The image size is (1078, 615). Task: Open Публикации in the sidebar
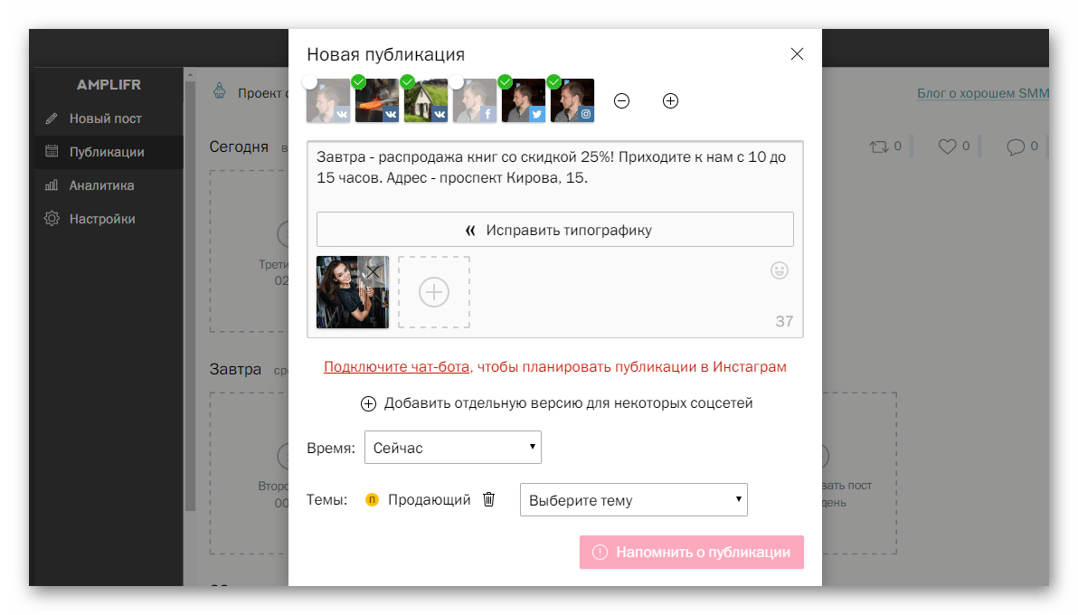(x=107, y=152)
